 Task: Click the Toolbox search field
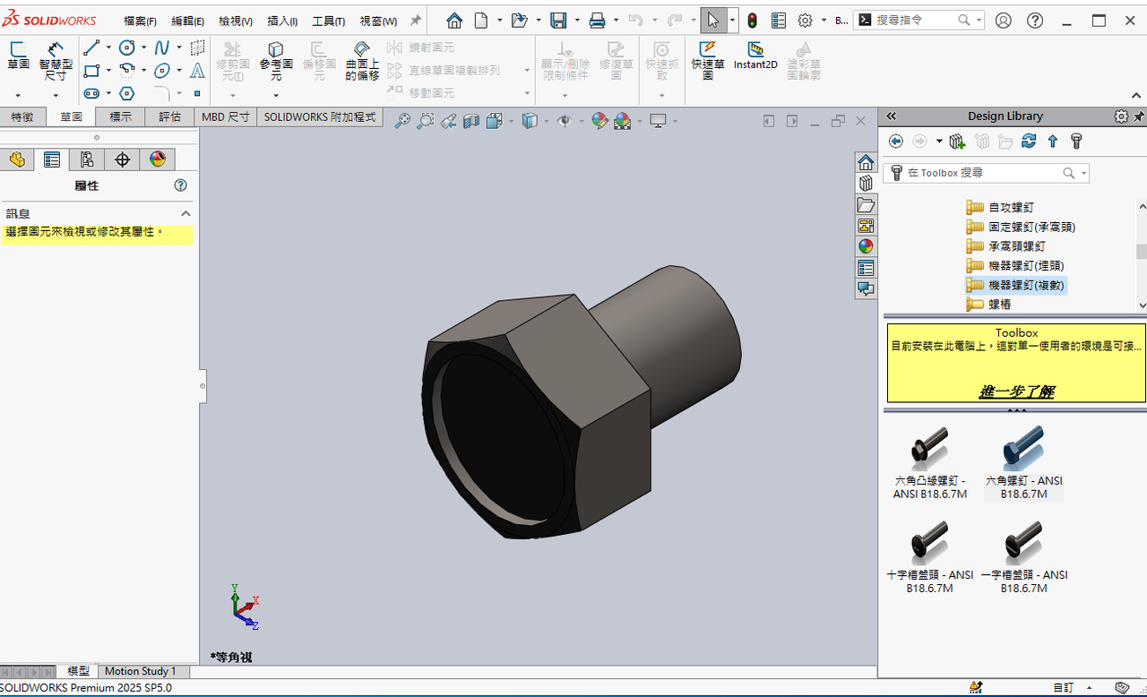pos(986,173)
